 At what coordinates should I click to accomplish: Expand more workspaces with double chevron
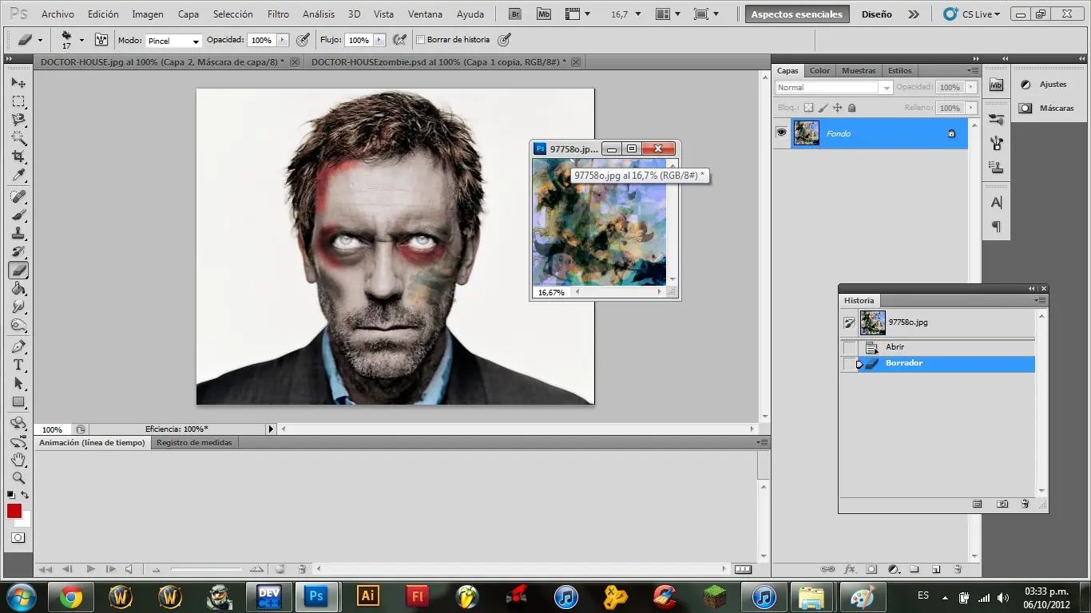[x=914, y=14]
